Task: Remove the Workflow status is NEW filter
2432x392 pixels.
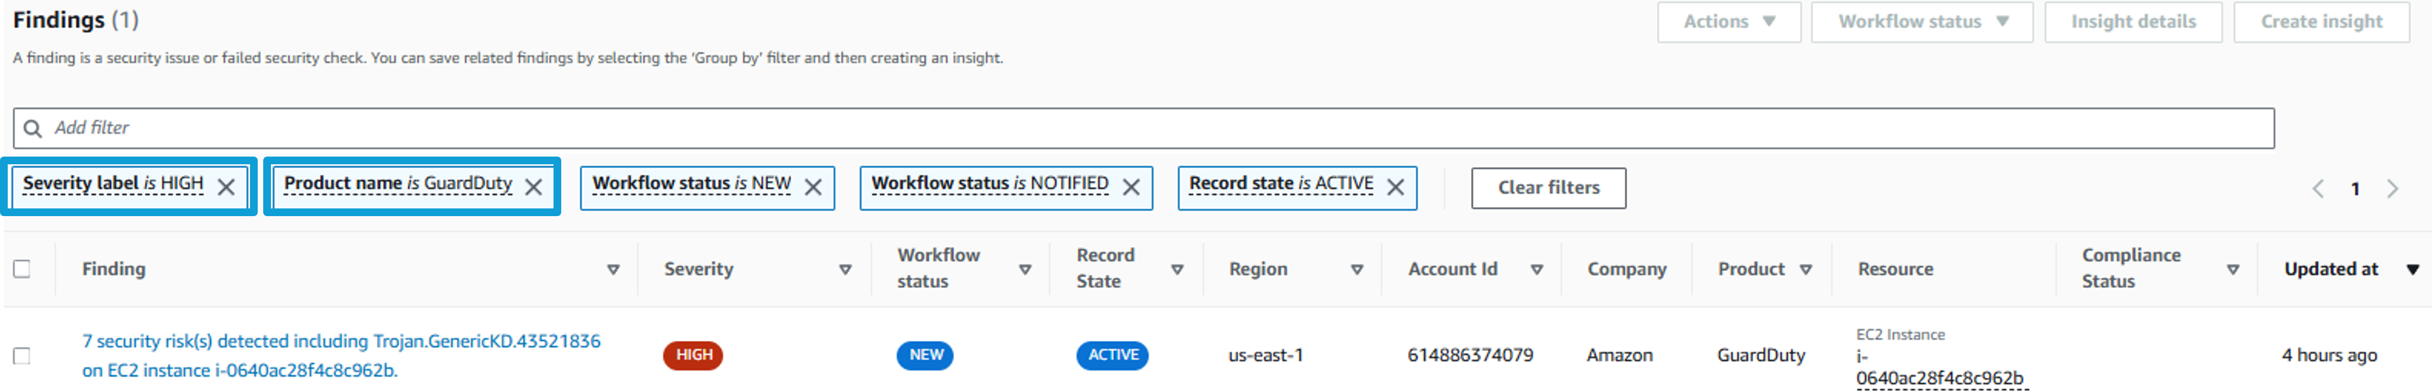Action: click(x=813, y=186)
